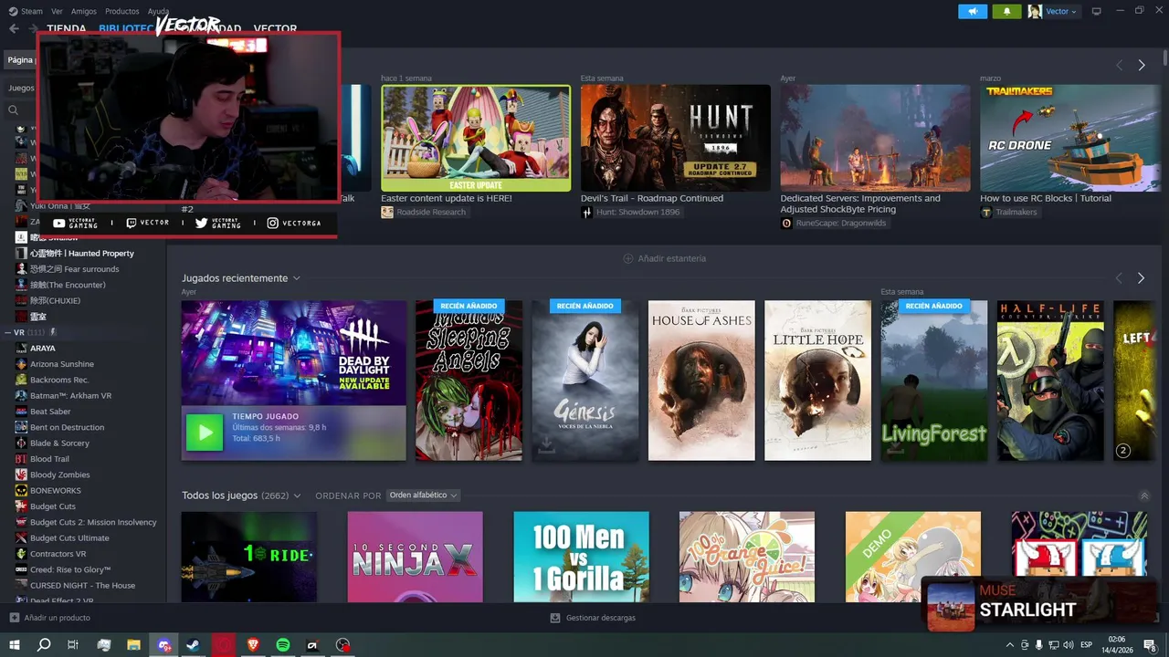Open the Productos menu
This screenshot has width=1169, height=657.
pyautogui.click(x=122, y=11)
